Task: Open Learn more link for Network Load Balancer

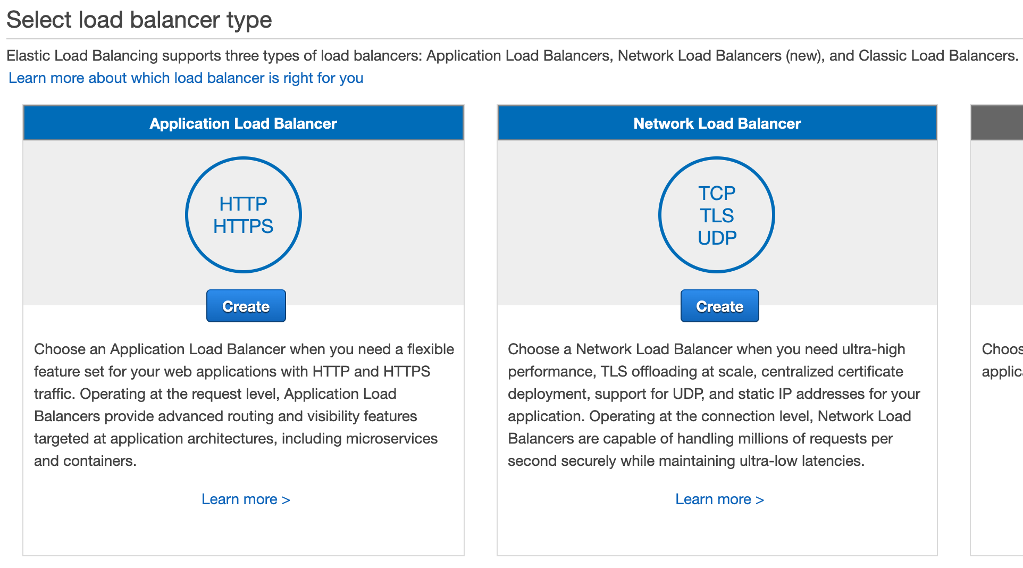Action: tap(719, 499)
